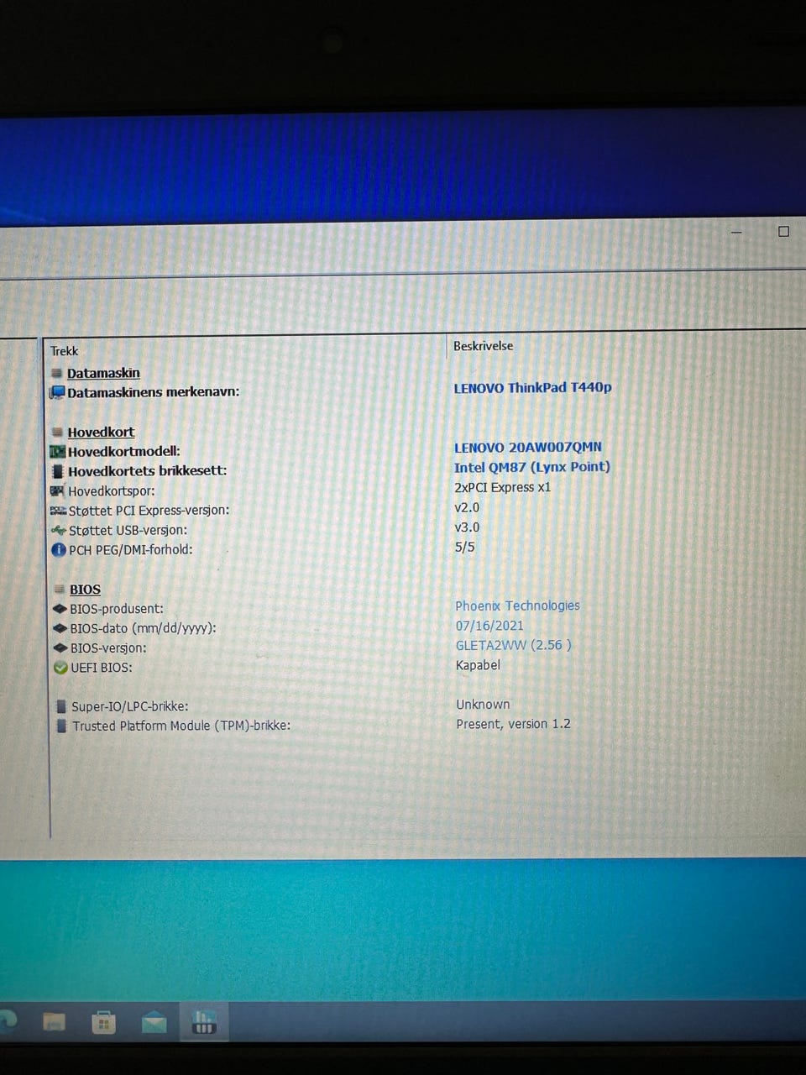The height and width of the screenshot is (1075, 806).
Task: Select the UEFI BIOS label
Action: click(101, 668)
